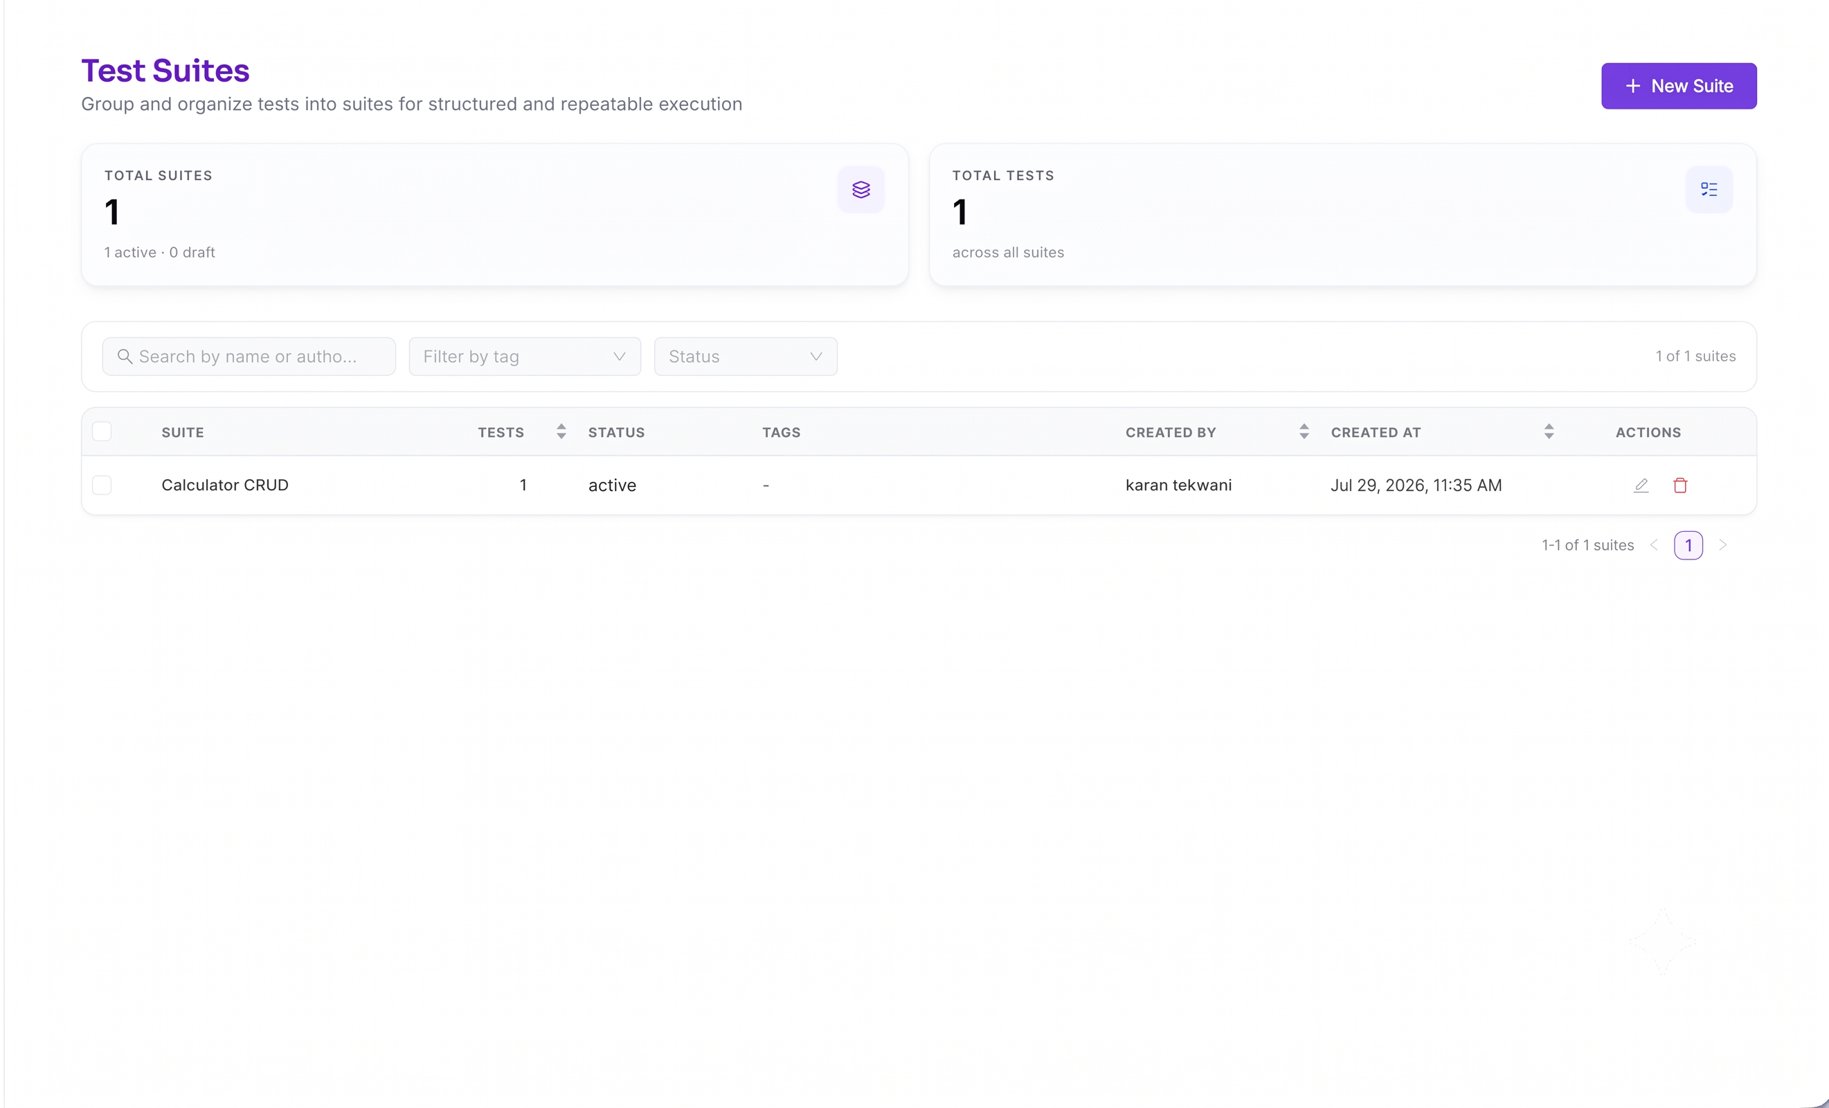The height and width of the screenshot is (1108, 1829).
Task: Toggle the select-all suites checkbox
Action: (102, 431)
